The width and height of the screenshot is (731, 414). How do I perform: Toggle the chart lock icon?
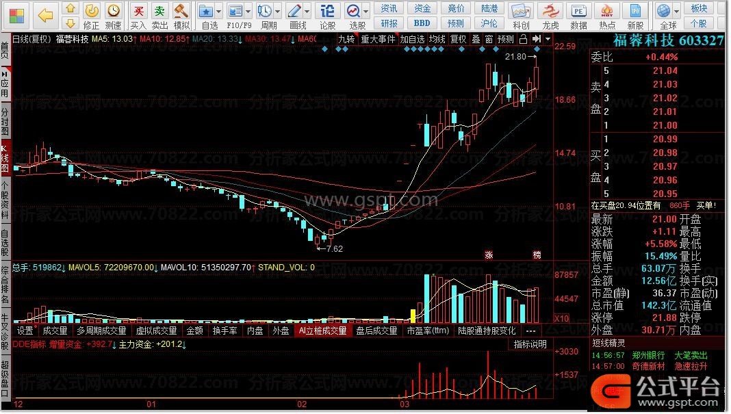pos(524,39)
